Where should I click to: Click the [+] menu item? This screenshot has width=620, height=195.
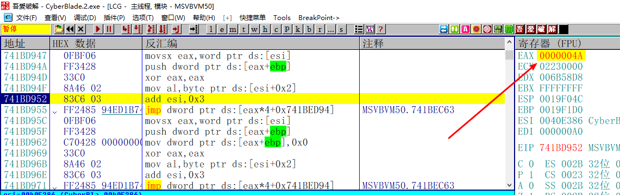228,18
